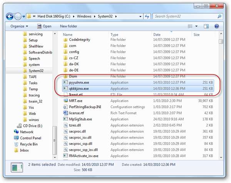This screenshot has width=231, height=183.
Task: Select secproc_ssp_isv.dll file name
Action: tap(84, 150)
